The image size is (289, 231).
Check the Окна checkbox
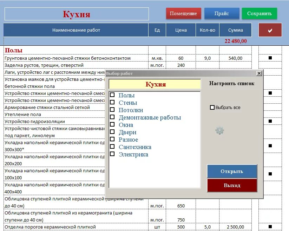112,124
